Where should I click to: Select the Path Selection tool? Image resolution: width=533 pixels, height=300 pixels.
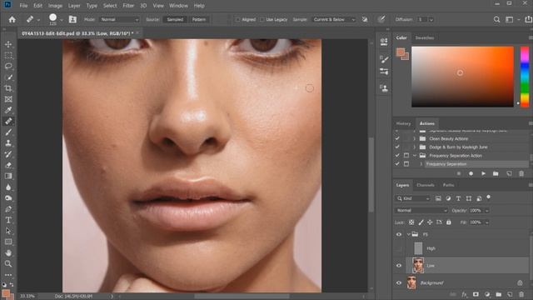[x=8, y=231]
